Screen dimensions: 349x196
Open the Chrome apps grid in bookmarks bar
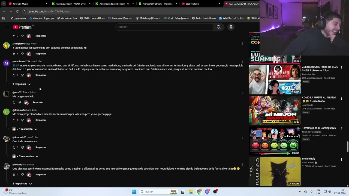click(4, 18)
